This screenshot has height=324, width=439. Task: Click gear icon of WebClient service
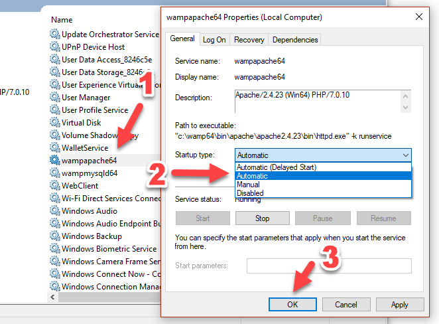click(x=55, y=185)
